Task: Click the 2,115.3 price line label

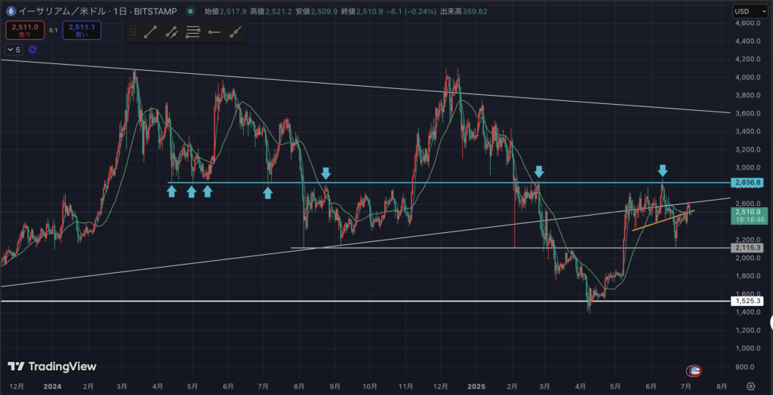Action: [749, 248]
